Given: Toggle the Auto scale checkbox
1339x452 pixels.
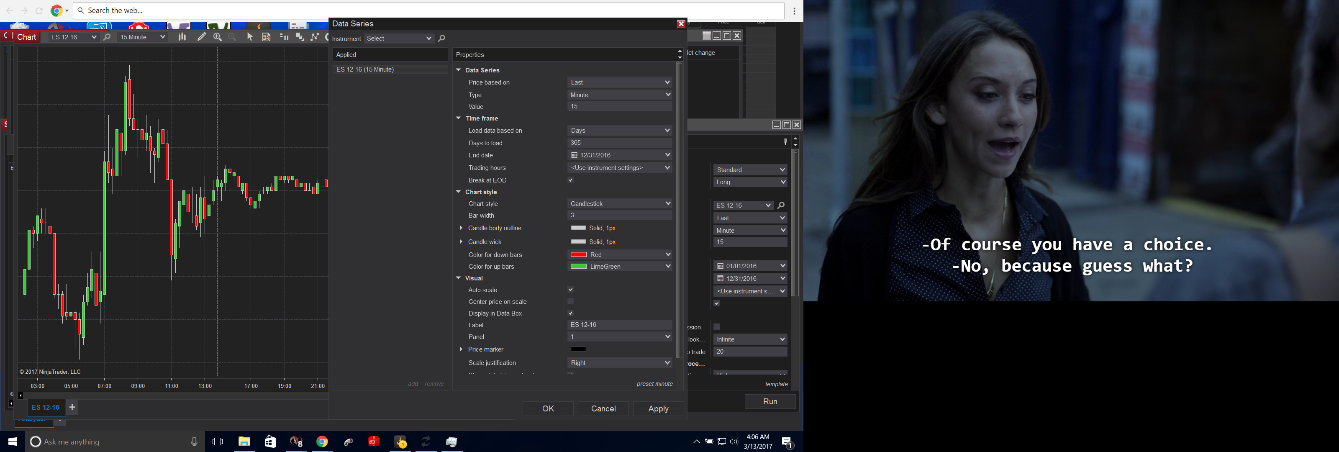Looking at the screenshot, I should (571, 290).
